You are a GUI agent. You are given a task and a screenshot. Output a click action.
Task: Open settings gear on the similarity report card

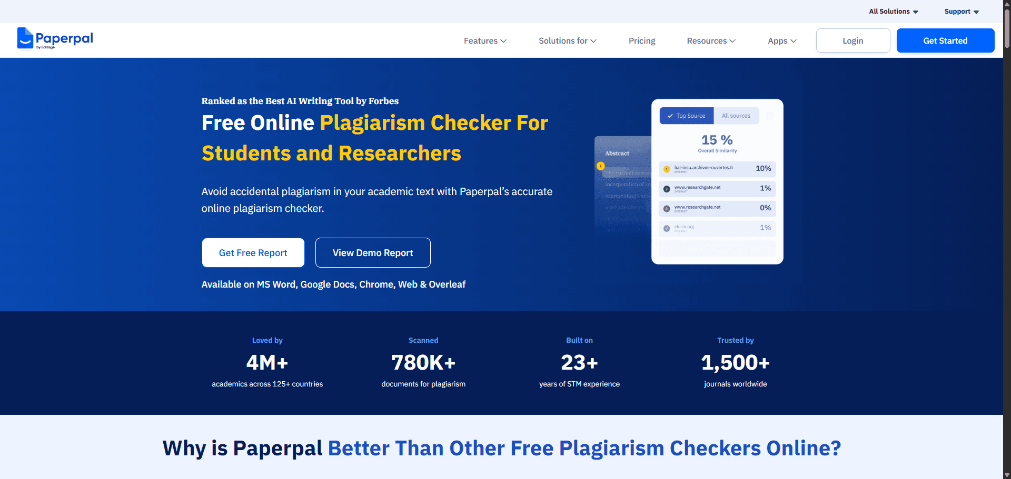[x=770, y=116]
